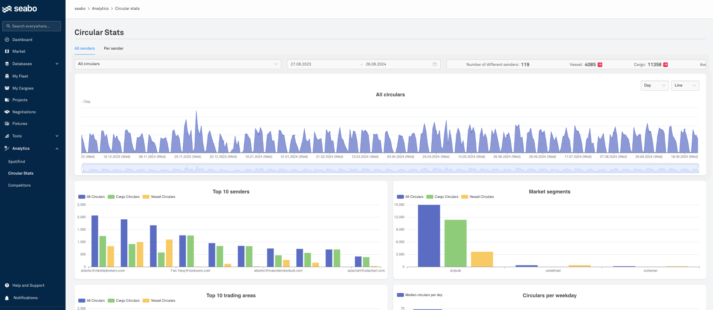The width and height of the screenshot is (713, 310).
Task: Toggle All Circulars legend in Top 10 trading areas
Action: click(92, 301)
